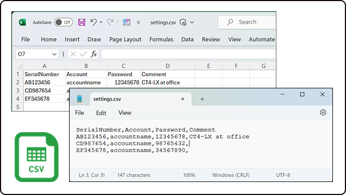The image size is (346, 195).
Task: Click cell containing AB123456
Action: [x=45, y=82]
